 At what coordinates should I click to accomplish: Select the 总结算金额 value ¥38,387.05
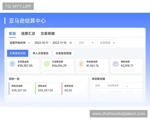[x=25, y=66]
